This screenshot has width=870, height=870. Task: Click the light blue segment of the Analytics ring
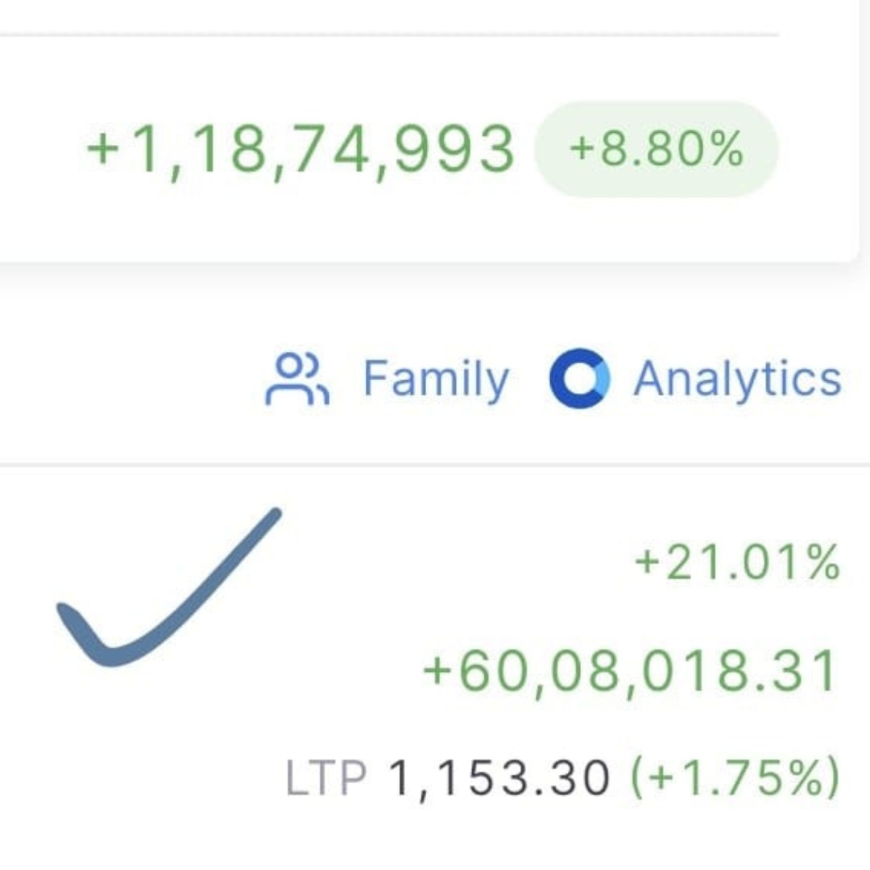point(603,379)
